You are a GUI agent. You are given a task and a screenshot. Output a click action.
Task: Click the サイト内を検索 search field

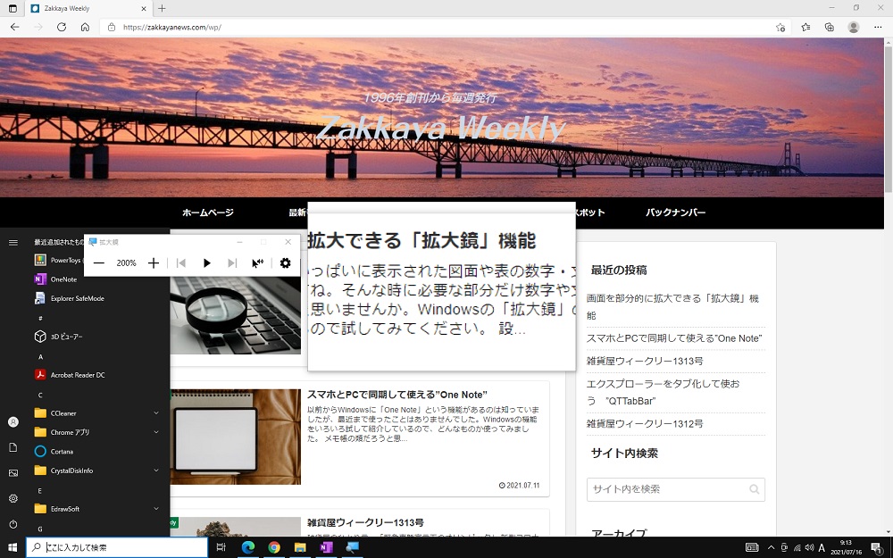[x=675, y=489]
